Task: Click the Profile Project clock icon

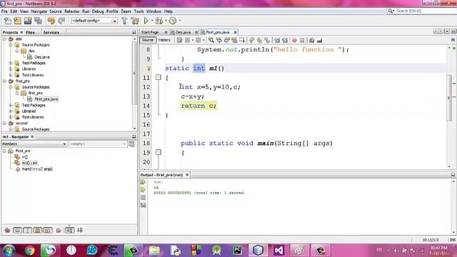Action: pos(173,21)
